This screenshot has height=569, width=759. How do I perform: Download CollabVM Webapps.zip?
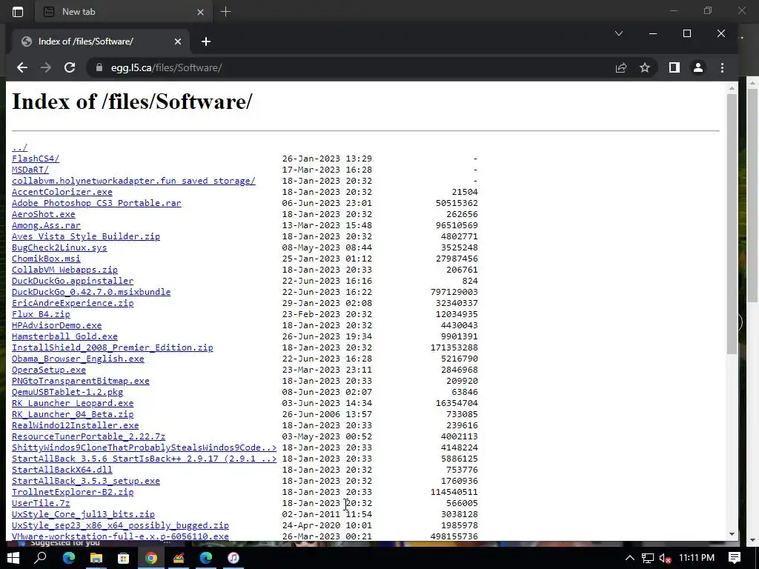(x=64, y=270)
